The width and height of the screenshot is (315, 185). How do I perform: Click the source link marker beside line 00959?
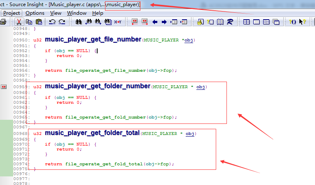pos(4,87)
